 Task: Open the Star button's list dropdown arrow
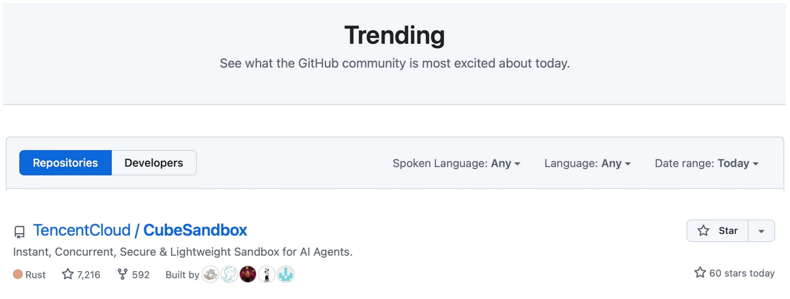761,231
